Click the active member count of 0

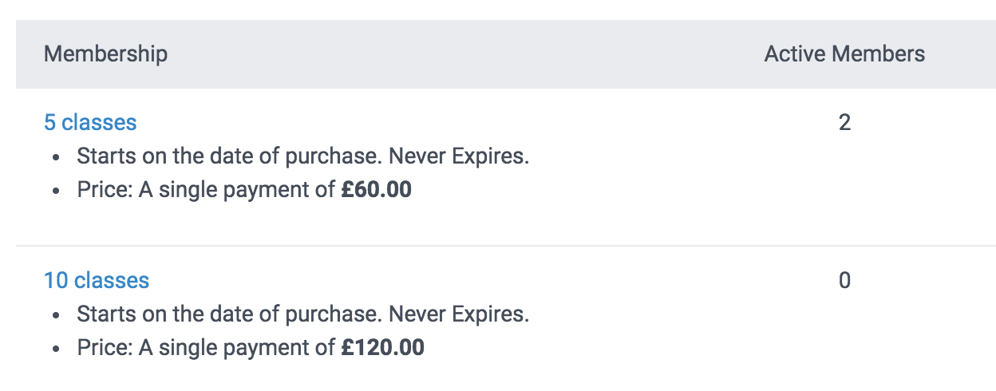(x=844, y=280)
